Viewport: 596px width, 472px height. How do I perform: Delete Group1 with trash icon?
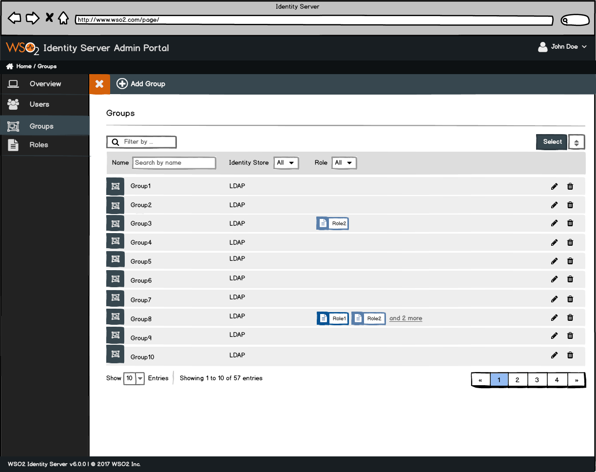coord(570,186)
